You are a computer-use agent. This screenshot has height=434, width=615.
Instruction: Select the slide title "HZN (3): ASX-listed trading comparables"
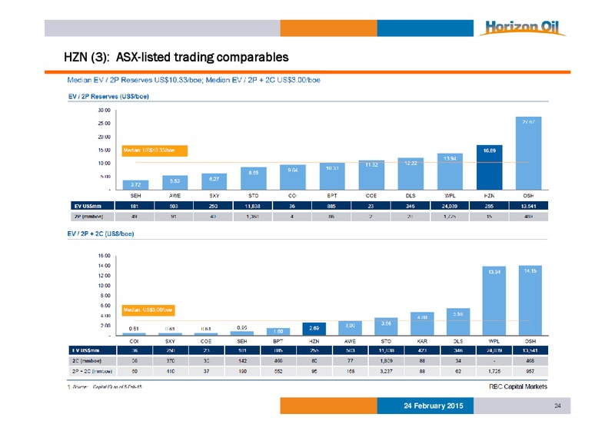176,58
